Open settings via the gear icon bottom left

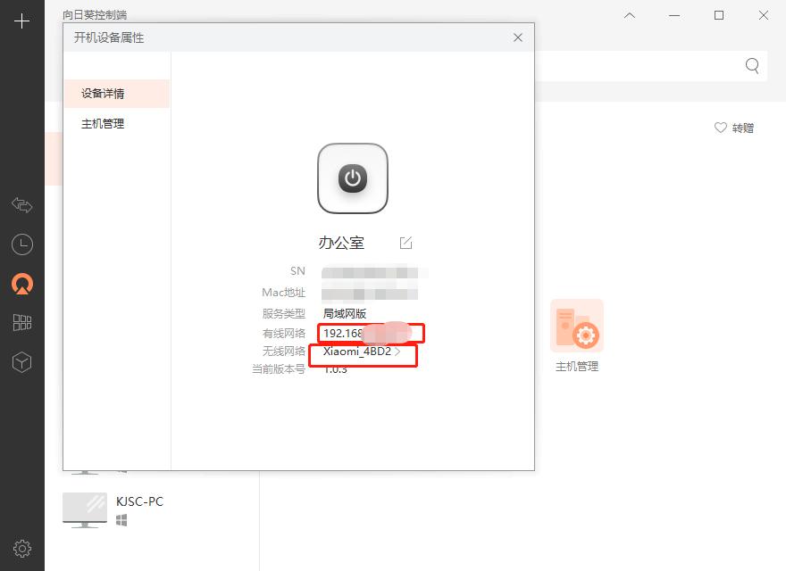tap(21, 548)
